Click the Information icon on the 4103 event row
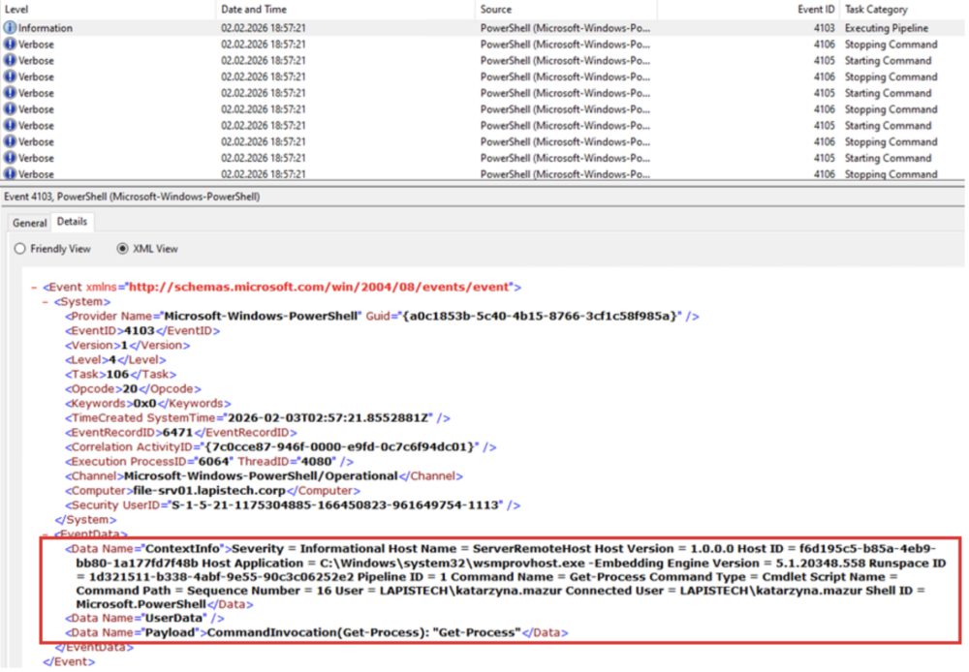969x672 pixels. pyautogui.click(x=11, y=28)
